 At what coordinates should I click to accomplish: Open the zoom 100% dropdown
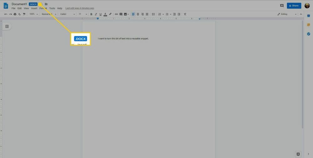tap(33, 14)
